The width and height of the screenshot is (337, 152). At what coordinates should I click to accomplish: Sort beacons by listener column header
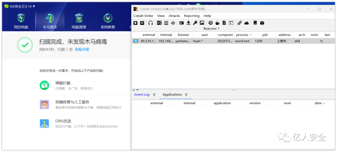[x=183, y=35]
